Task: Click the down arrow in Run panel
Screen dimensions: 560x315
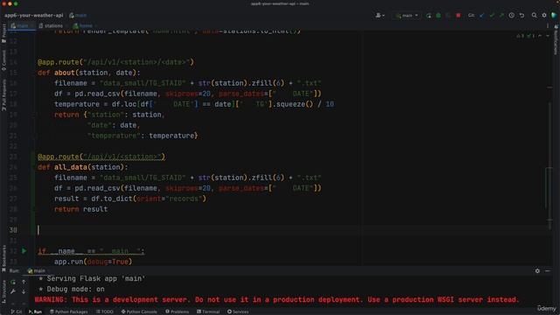Action: (x=24, y=291)
